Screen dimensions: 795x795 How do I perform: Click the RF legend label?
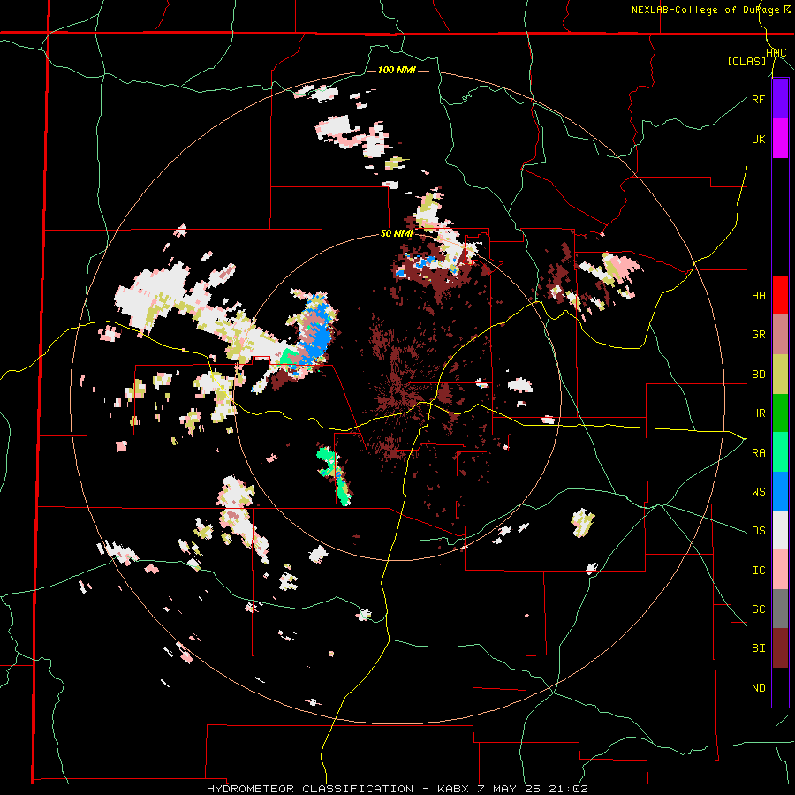pyautogui.click(x=758, y=99)
